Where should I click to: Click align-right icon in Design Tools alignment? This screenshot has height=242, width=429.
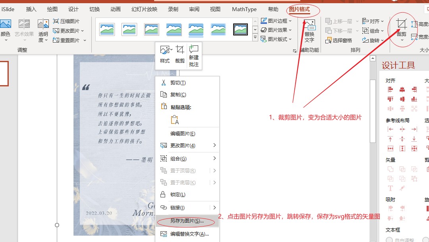pos(414,90)
